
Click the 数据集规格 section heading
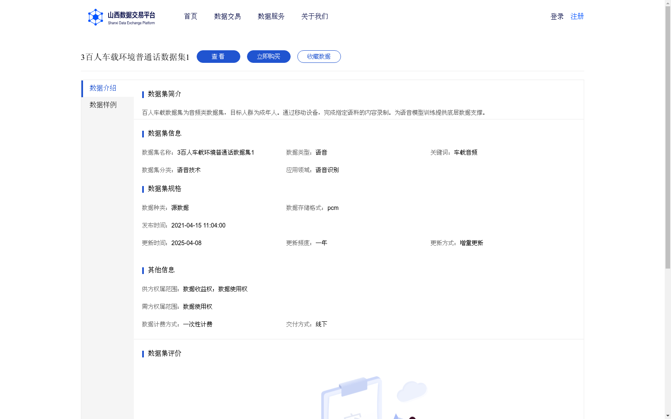[164, 189]
